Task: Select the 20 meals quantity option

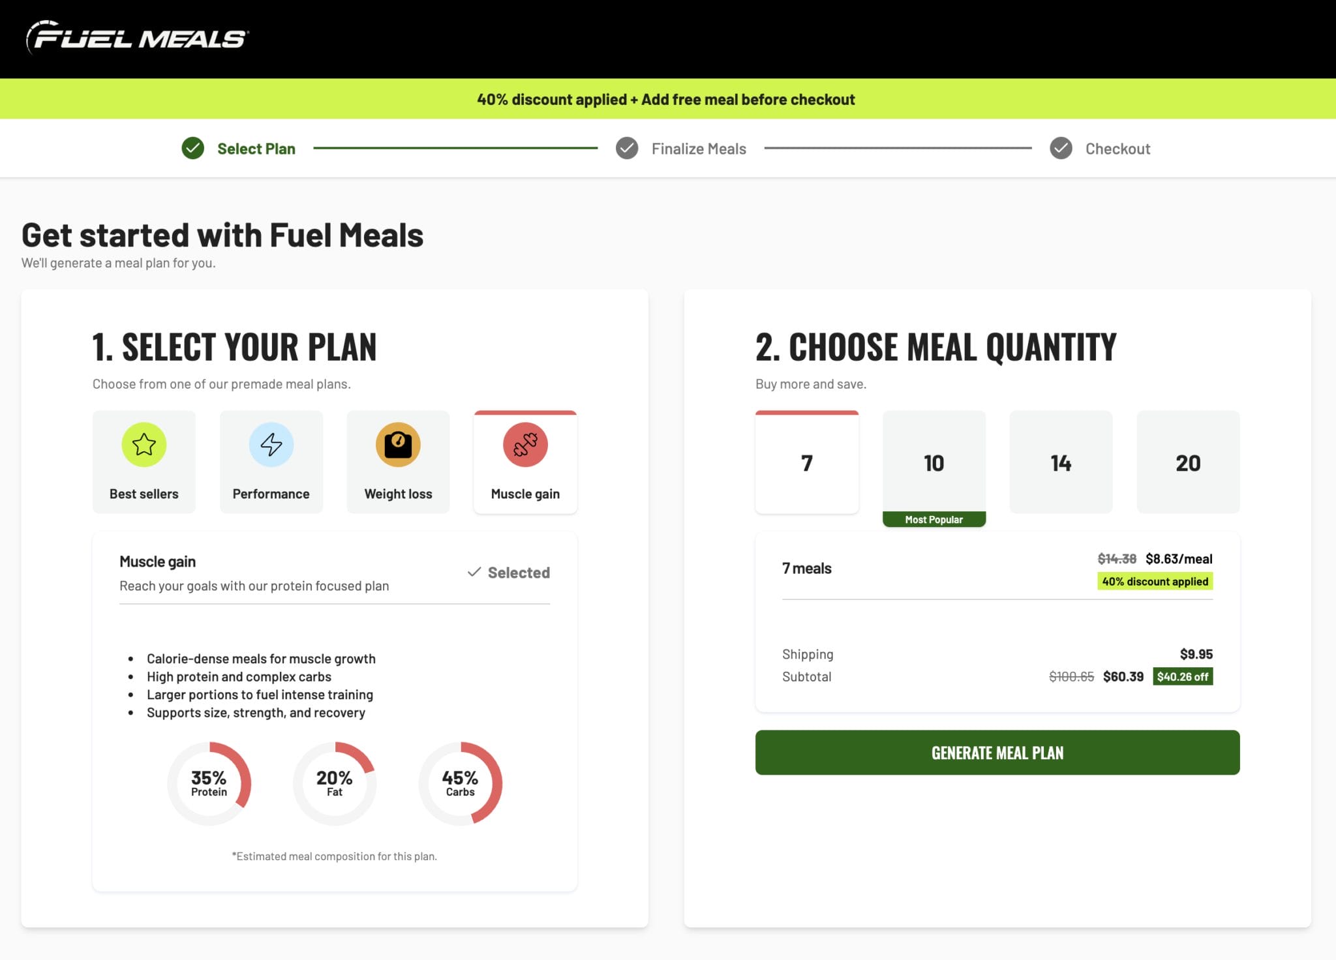Action: (x=1188, y=462)
